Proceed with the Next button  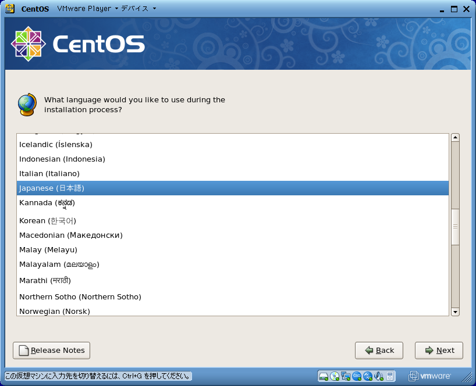point(439,351)
